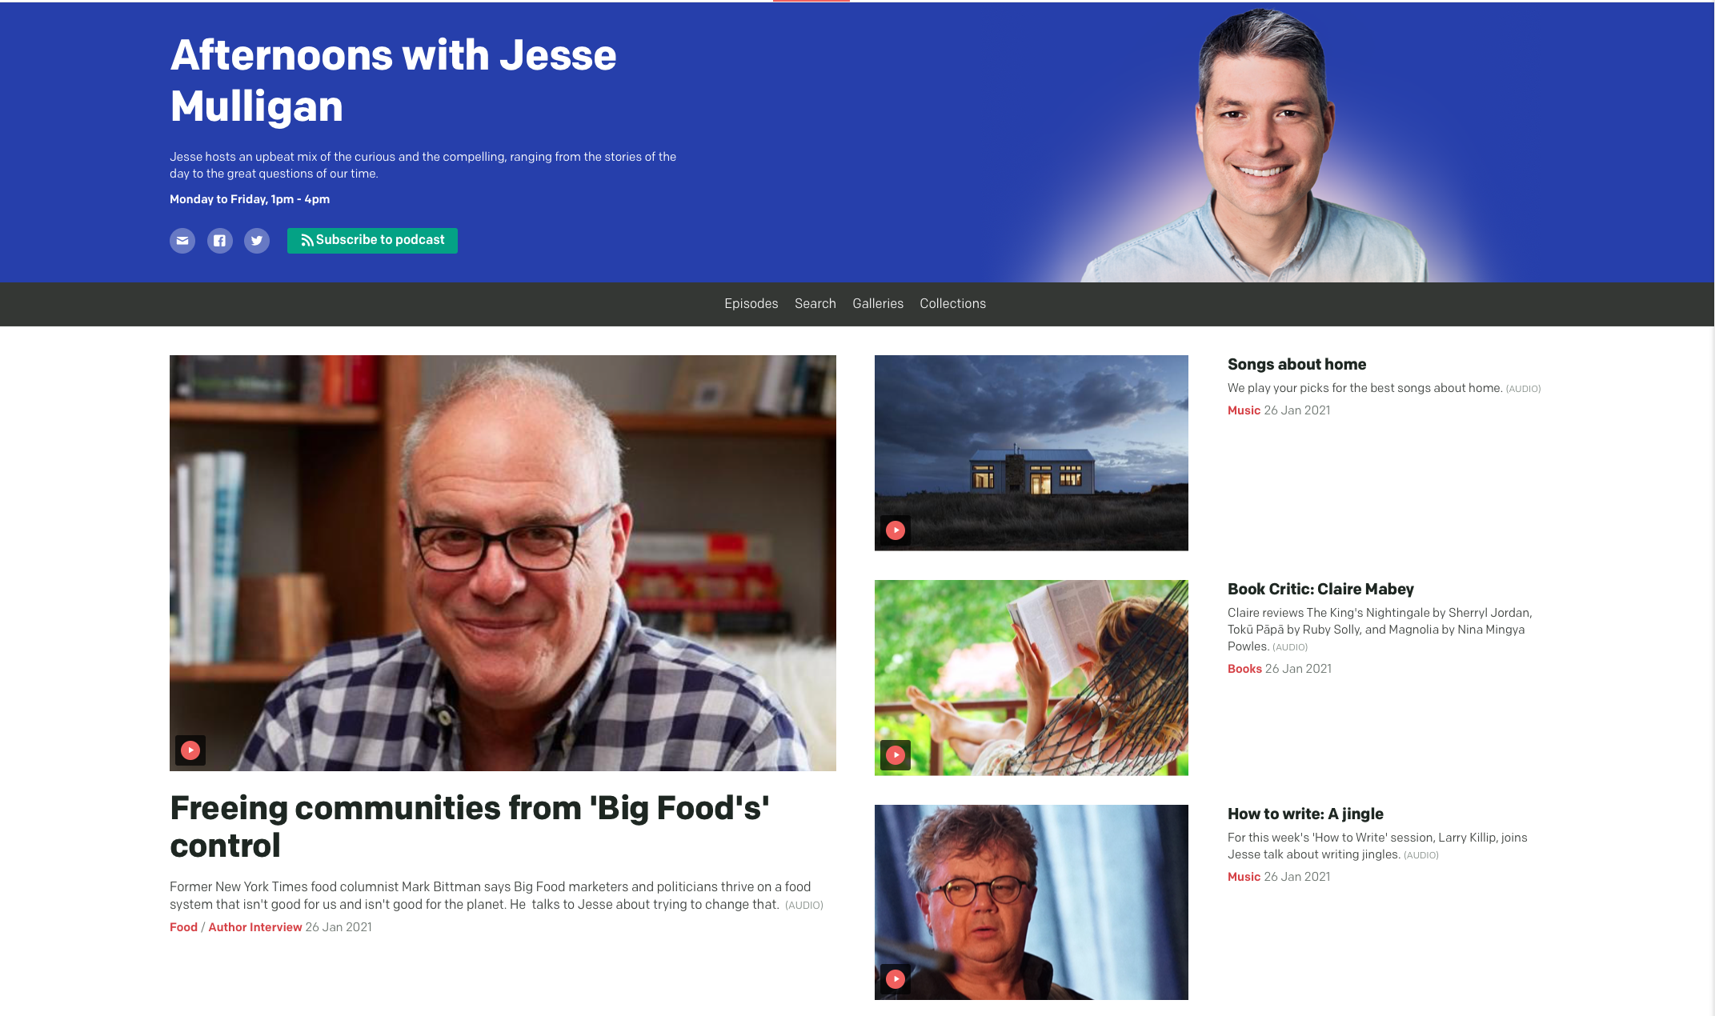Image resolution: width=1715 pixels, height=1016 pixels.
Task: Play the Songs about home audio
Action: pyautogui.click(x=896, y=530)
